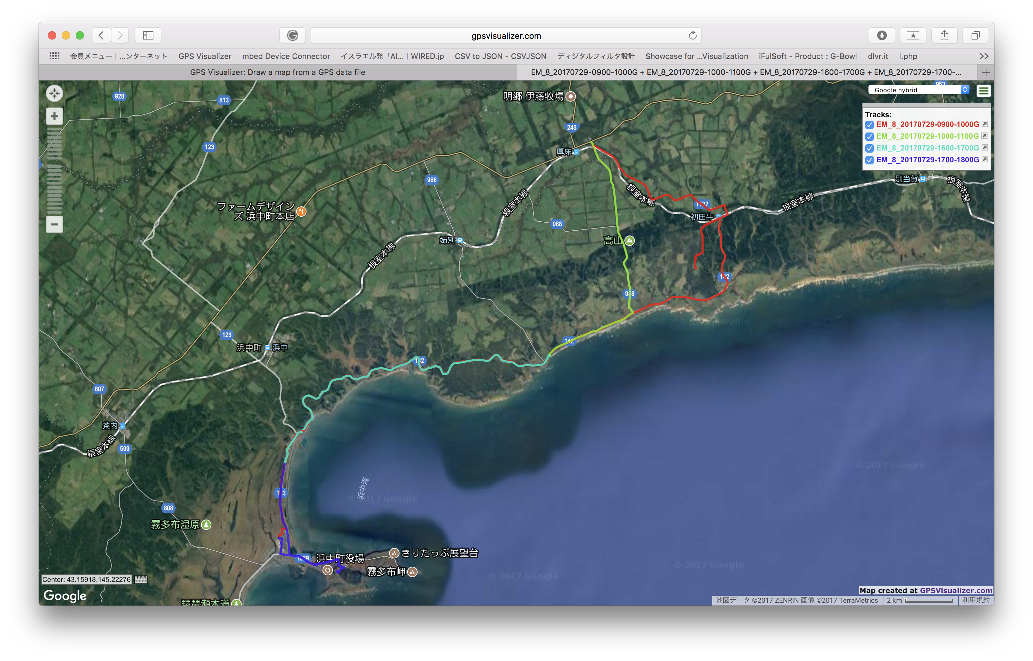Click the 別当賀 station icon
The width and height of the screenshot is (1033, 661).
click(x=922, y=179)
